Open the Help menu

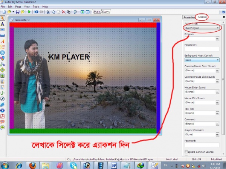click(x=45, y=7)
